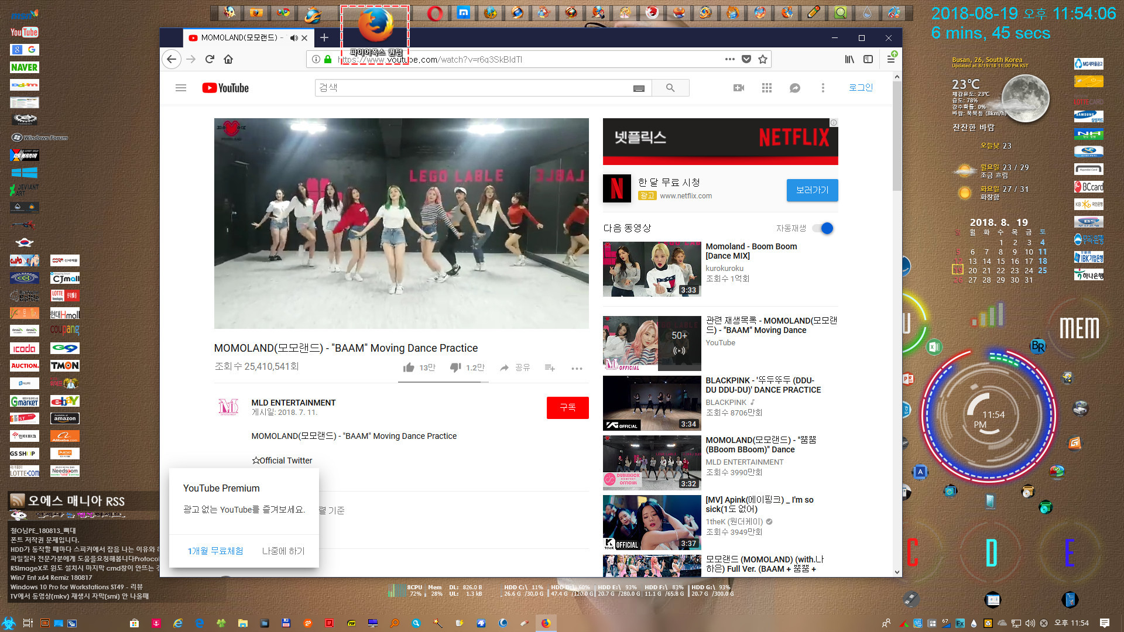Go to the YouTube home logo
The image size is (1124, 632).
225,88
